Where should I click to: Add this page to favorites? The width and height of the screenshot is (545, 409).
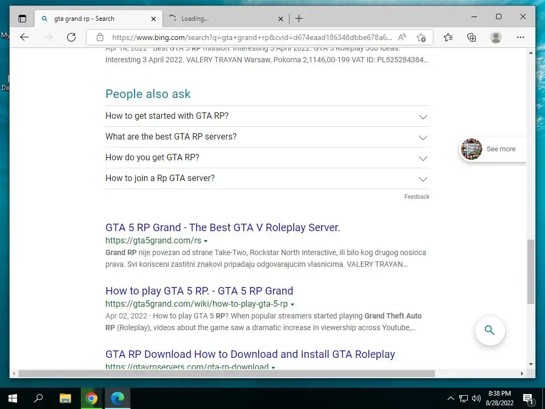pos(422,37)
